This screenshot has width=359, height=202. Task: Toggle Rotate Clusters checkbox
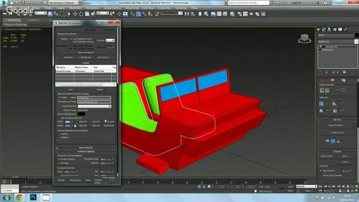click(59, 159)
